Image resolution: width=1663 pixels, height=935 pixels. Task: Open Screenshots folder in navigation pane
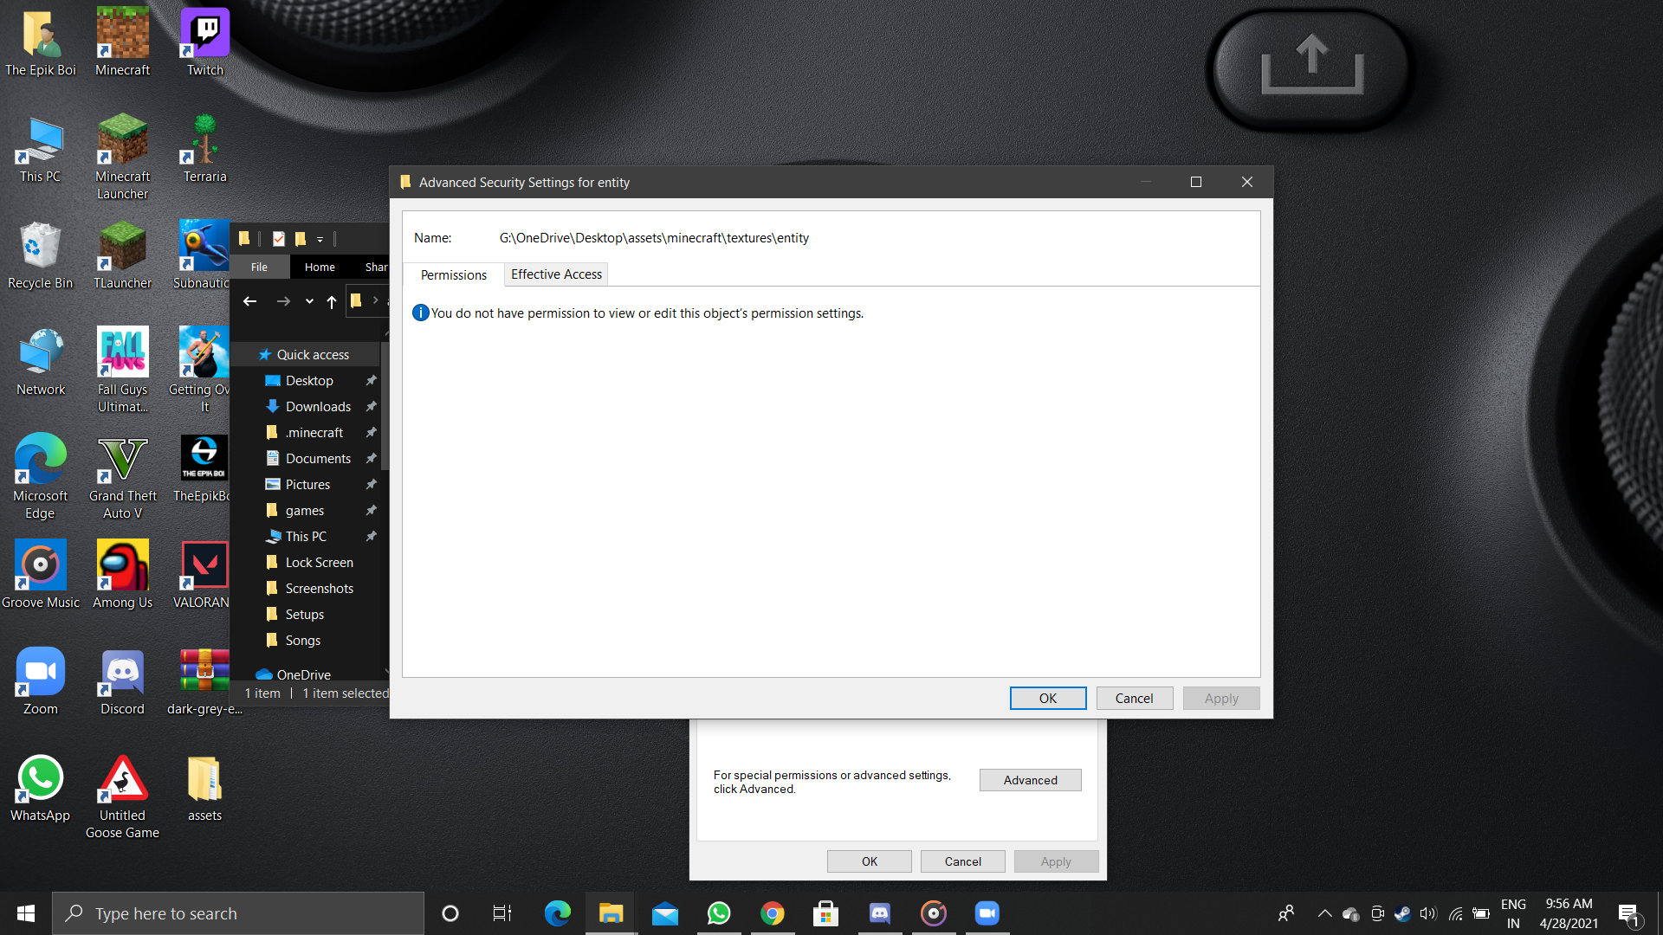click(319, 589)
